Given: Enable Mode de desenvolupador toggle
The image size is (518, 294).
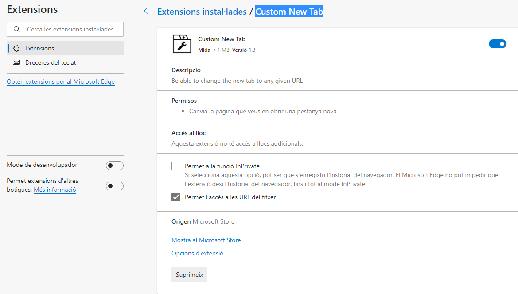Looking at the screenshot, I should tap(115, 165).
